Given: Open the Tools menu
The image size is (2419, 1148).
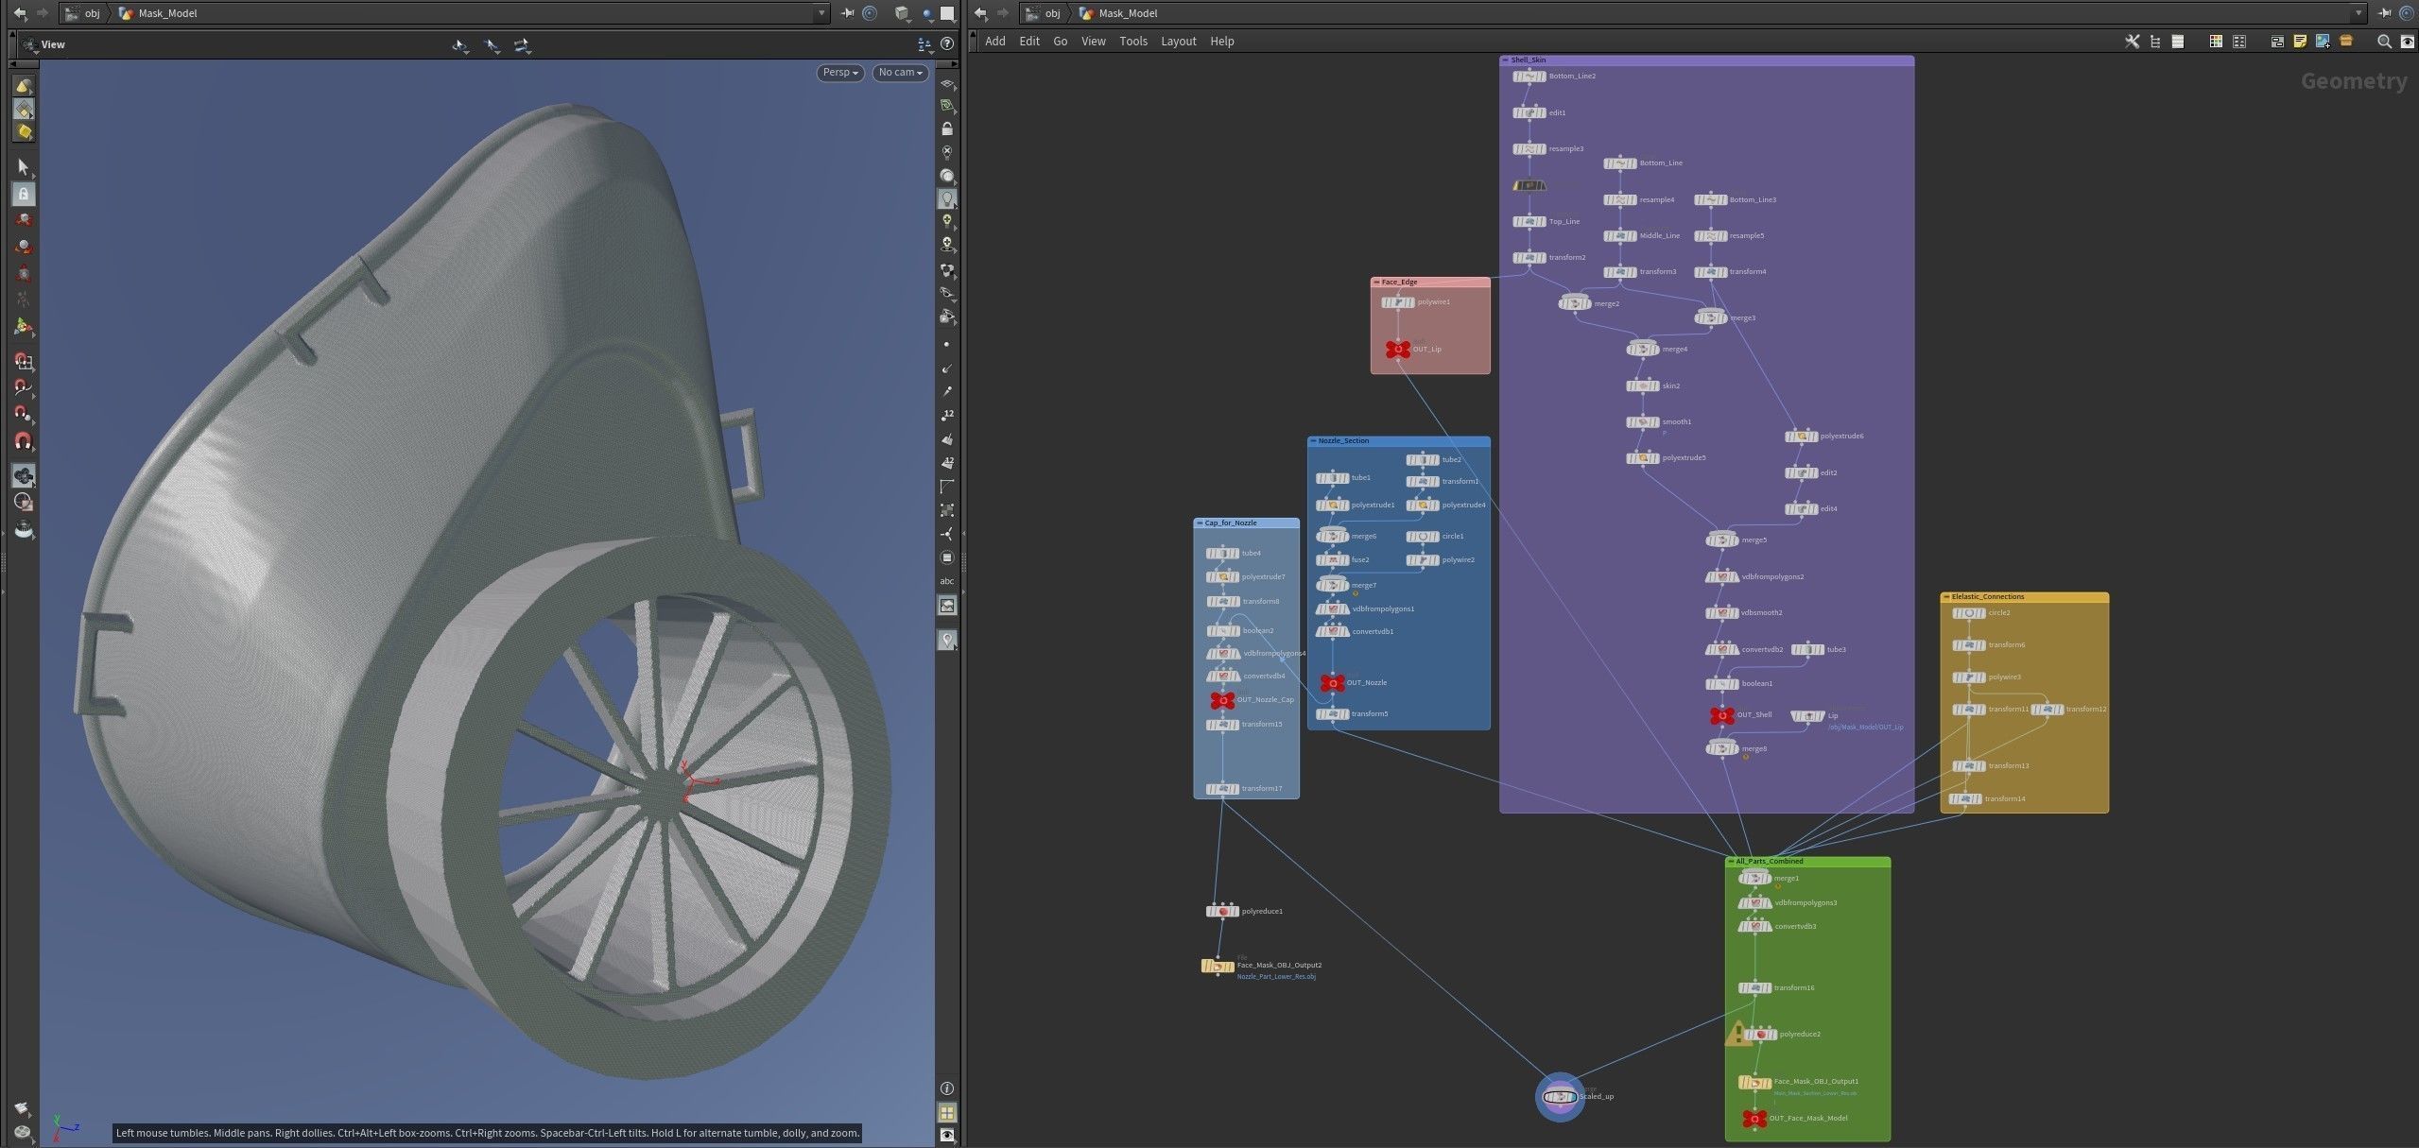Looking at the screenshot, I should click(1132, 42).
